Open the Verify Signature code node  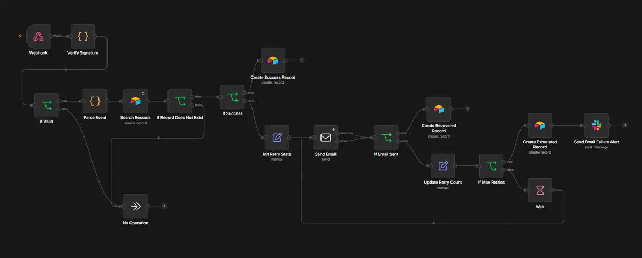tap(82, 36)
